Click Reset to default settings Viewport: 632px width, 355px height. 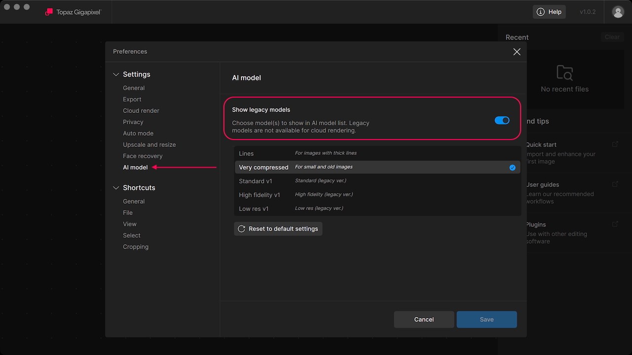tap(278, 229)
